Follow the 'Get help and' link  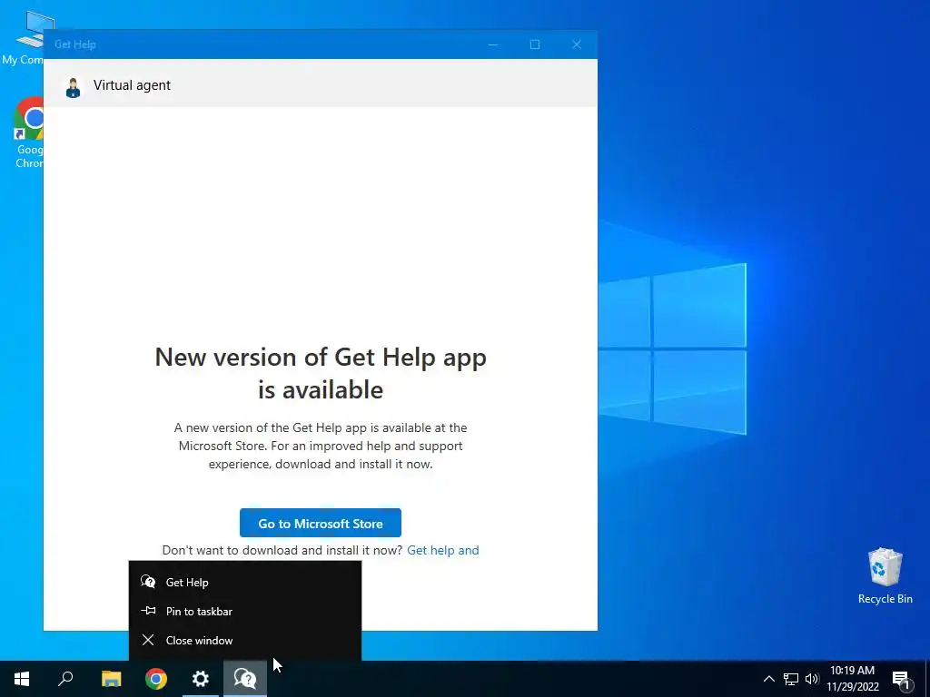pos(443,550)
